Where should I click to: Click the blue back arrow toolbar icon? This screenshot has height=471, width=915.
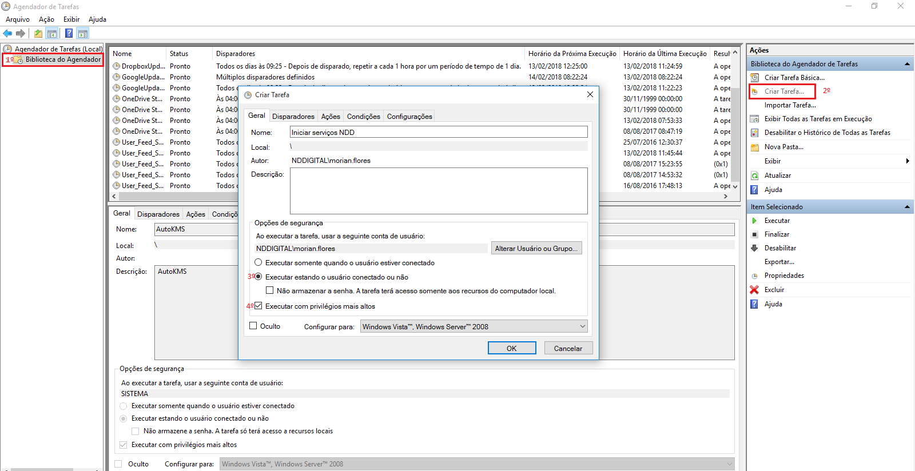(x=7, y=34)
